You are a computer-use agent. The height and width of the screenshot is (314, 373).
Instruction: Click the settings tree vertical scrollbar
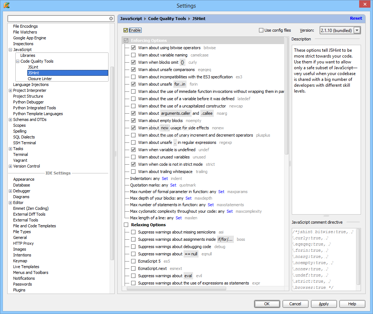click(112, 163)
